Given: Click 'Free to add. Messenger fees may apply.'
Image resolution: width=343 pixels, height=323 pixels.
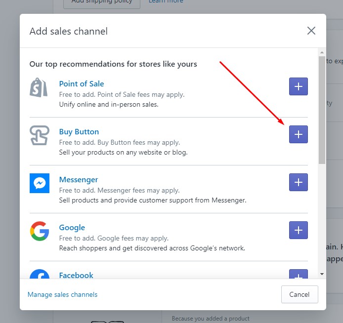Looking at the screenshot, I should click(119, 190).
